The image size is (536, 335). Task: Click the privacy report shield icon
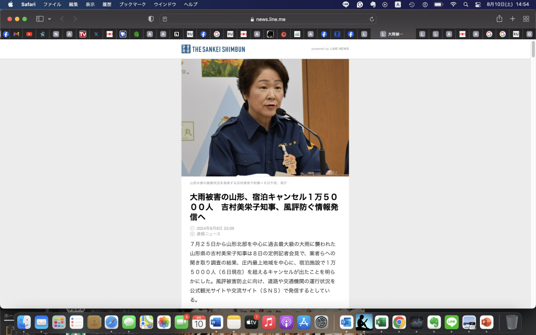[151, 19]
